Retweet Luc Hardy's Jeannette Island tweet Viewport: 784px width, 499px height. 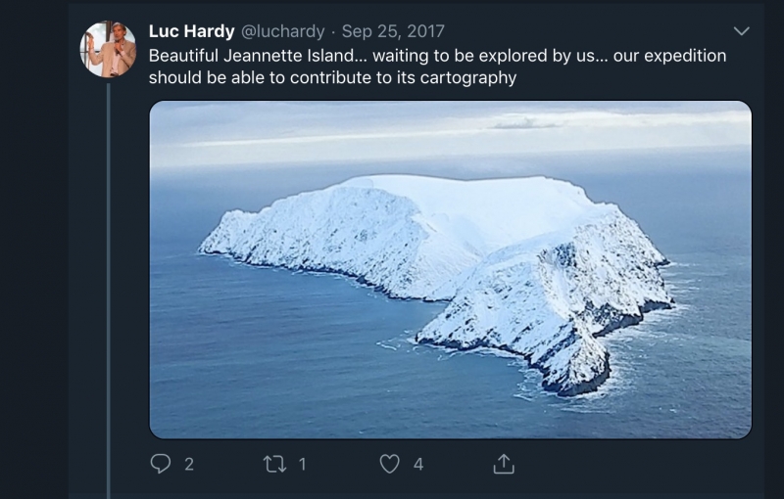point(274,464)
